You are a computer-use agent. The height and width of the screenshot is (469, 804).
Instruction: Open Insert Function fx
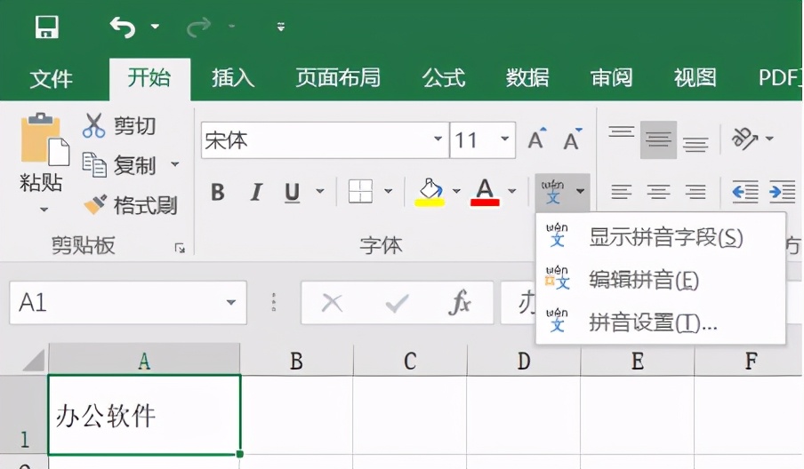(x=460, y=303)
